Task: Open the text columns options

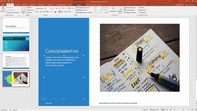Action: point(70,12)
